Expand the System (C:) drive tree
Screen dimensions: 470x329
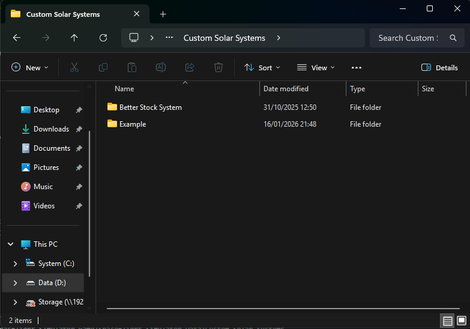tap(15, 264)
